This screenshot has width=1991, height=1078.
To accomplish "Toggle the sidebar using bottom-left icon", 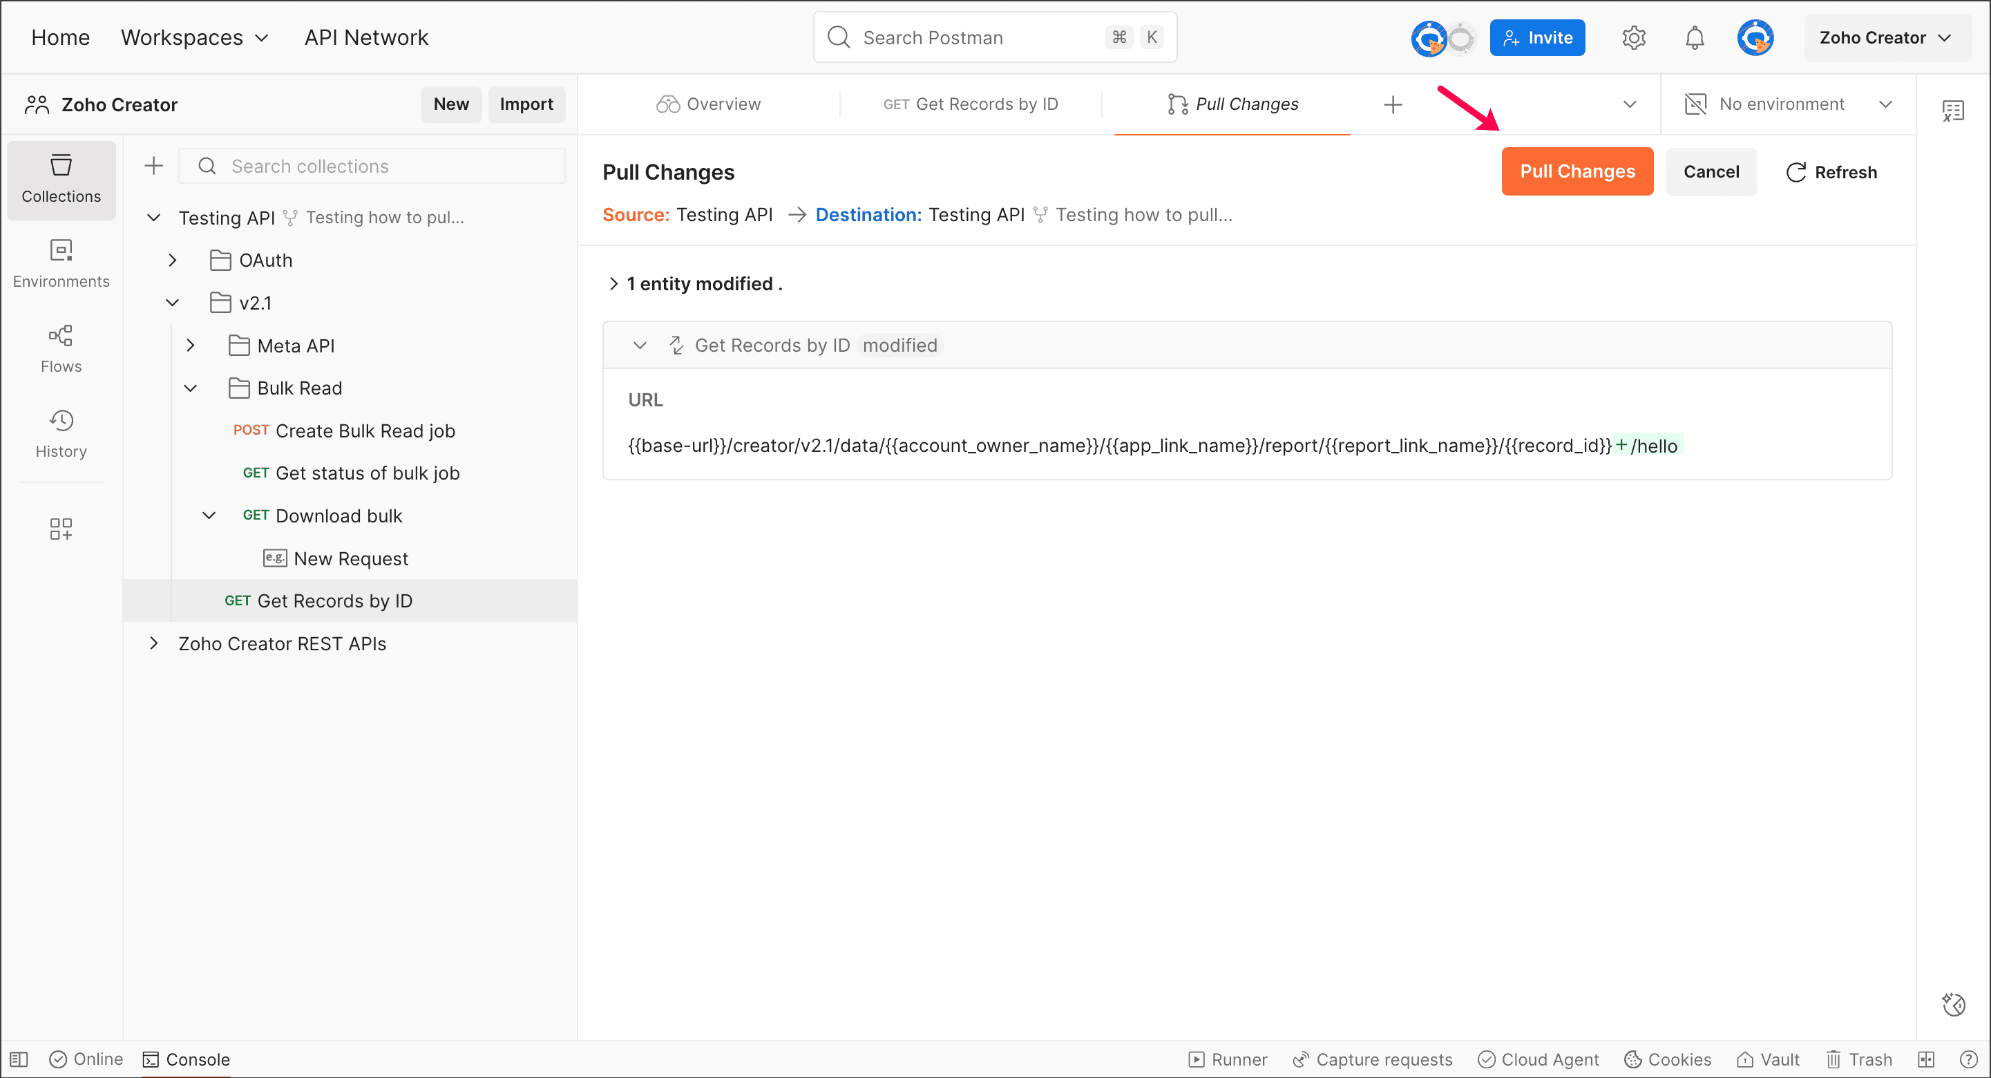I will pyautogui.click(x=19, y=1059).
